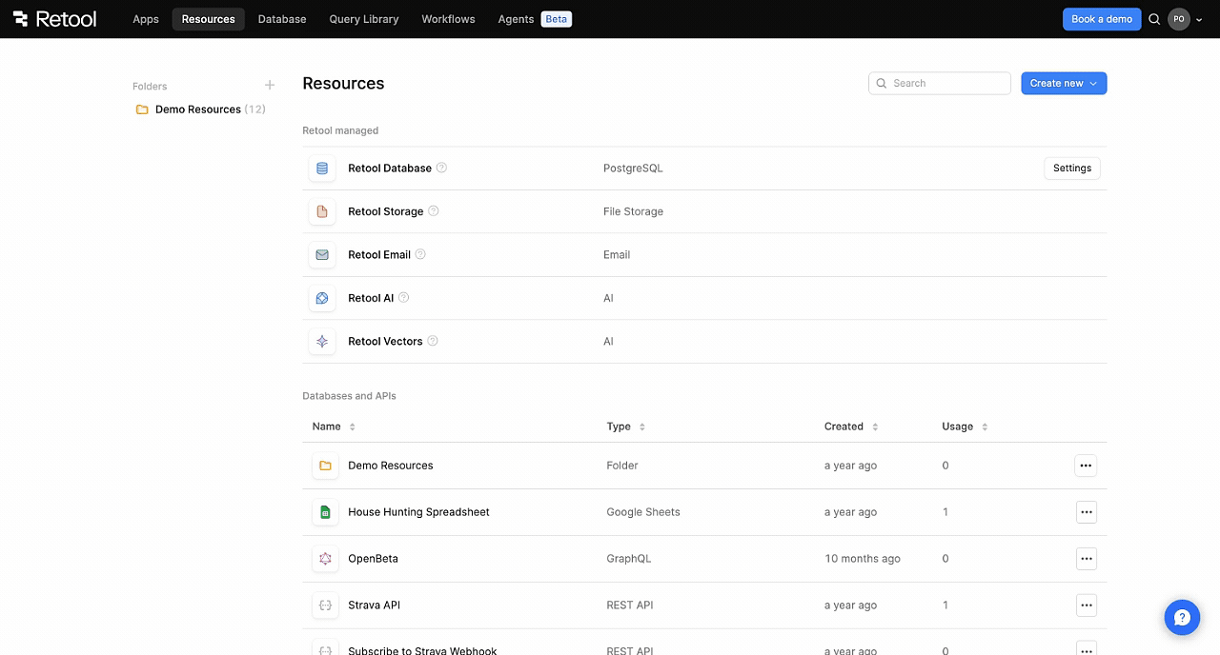Click the Google Sheets icon for House Hunting

pos(325,512)
